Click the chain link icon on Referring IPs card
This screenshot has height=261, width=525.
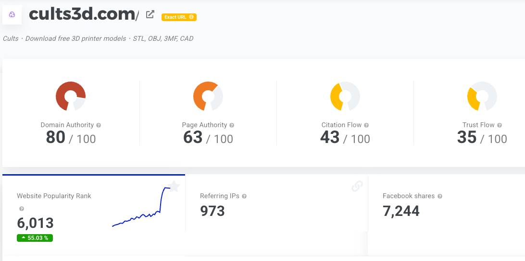coord(357,186)
